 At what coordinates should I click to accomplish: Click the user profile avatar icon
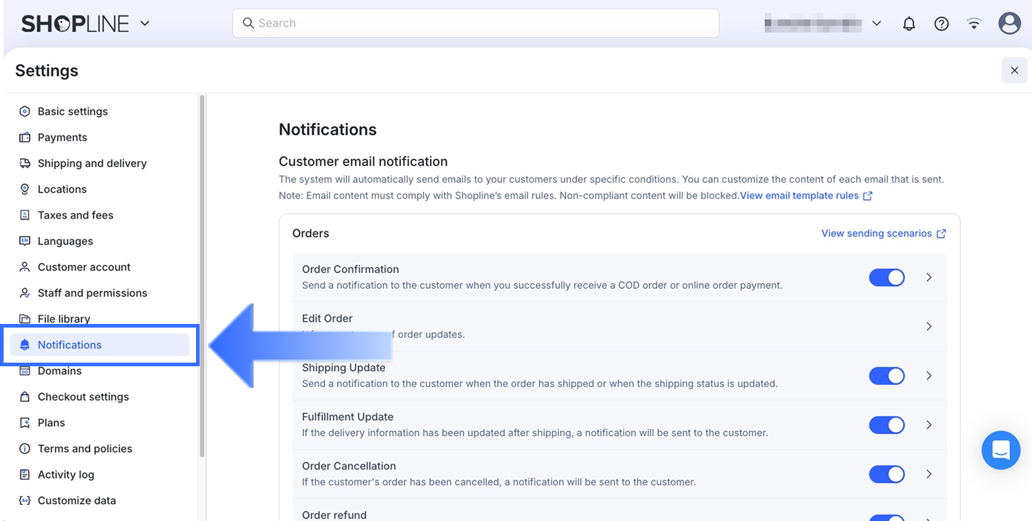1009,24
